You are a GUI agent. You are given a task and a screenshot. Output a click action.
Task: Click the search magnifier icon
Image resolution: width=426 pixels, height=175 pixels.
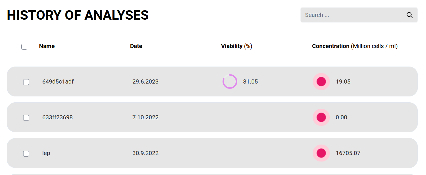(x=410, y=15)
